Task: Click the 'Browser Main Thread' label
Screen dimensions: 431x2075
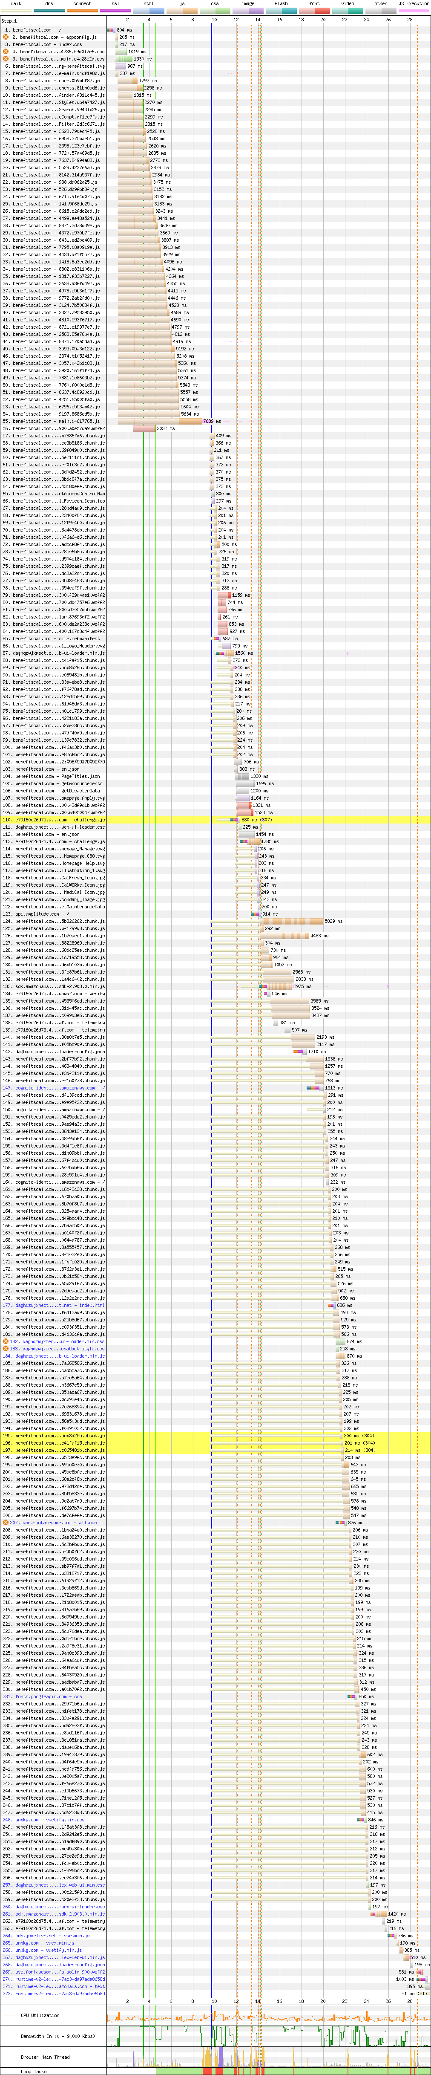Action: [45, 2057]
